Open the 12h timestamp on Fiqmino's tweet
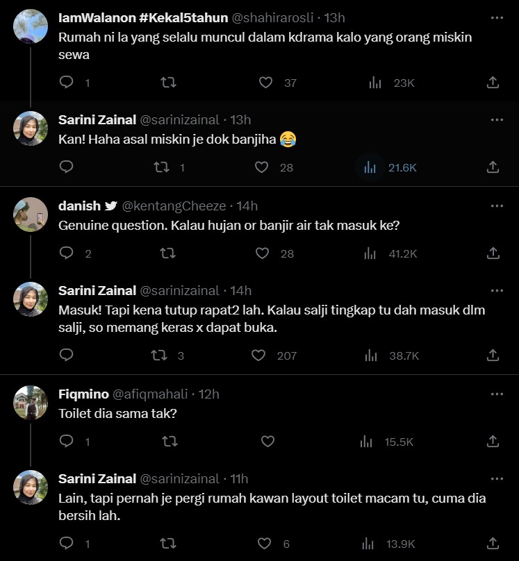 (209, 394)
